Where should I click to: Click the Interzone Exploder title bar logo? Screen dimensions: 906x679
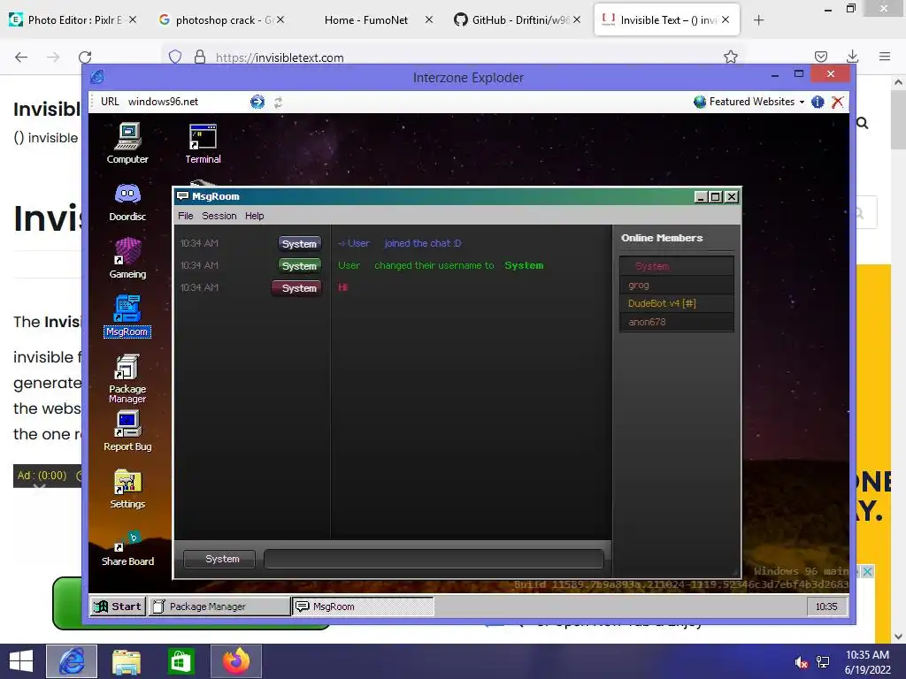tap(97, 77)
